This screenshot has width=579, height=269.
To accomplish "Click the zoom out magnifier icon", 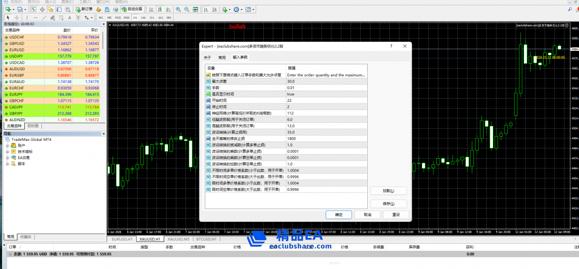I will (187, 9).
